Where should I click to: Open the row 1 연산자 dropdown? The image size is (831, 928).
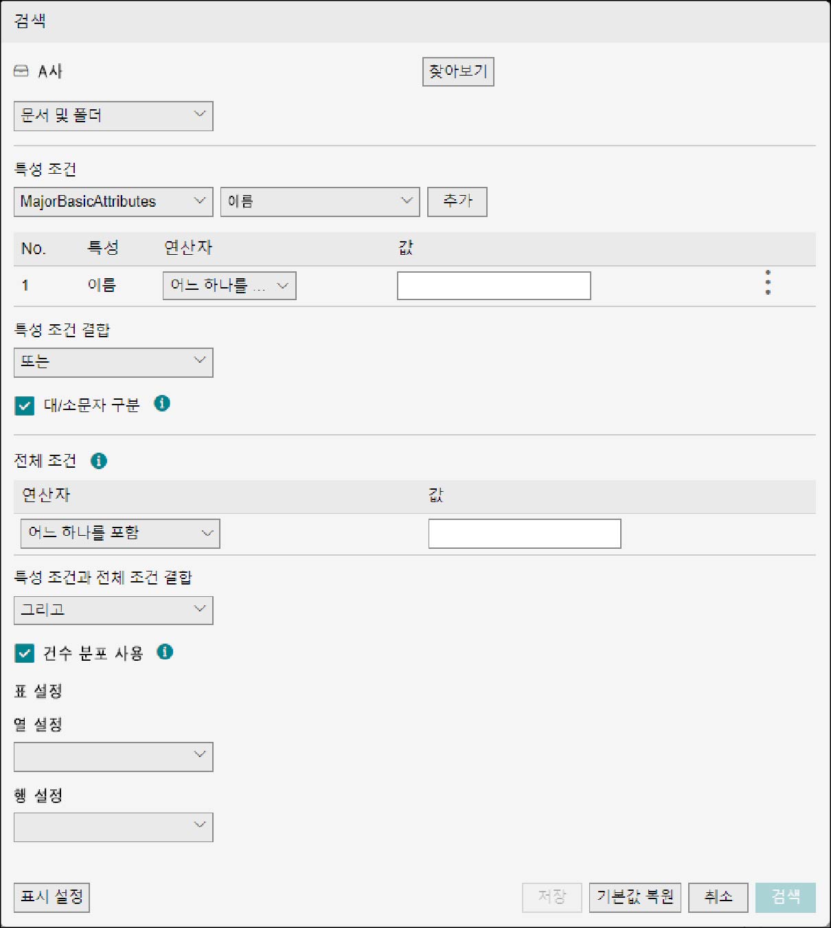tap(229, 286)
